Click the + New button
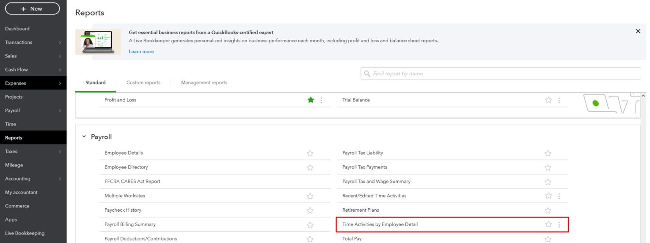This screenshot has height=243, width=650. [x=33, y=8]
